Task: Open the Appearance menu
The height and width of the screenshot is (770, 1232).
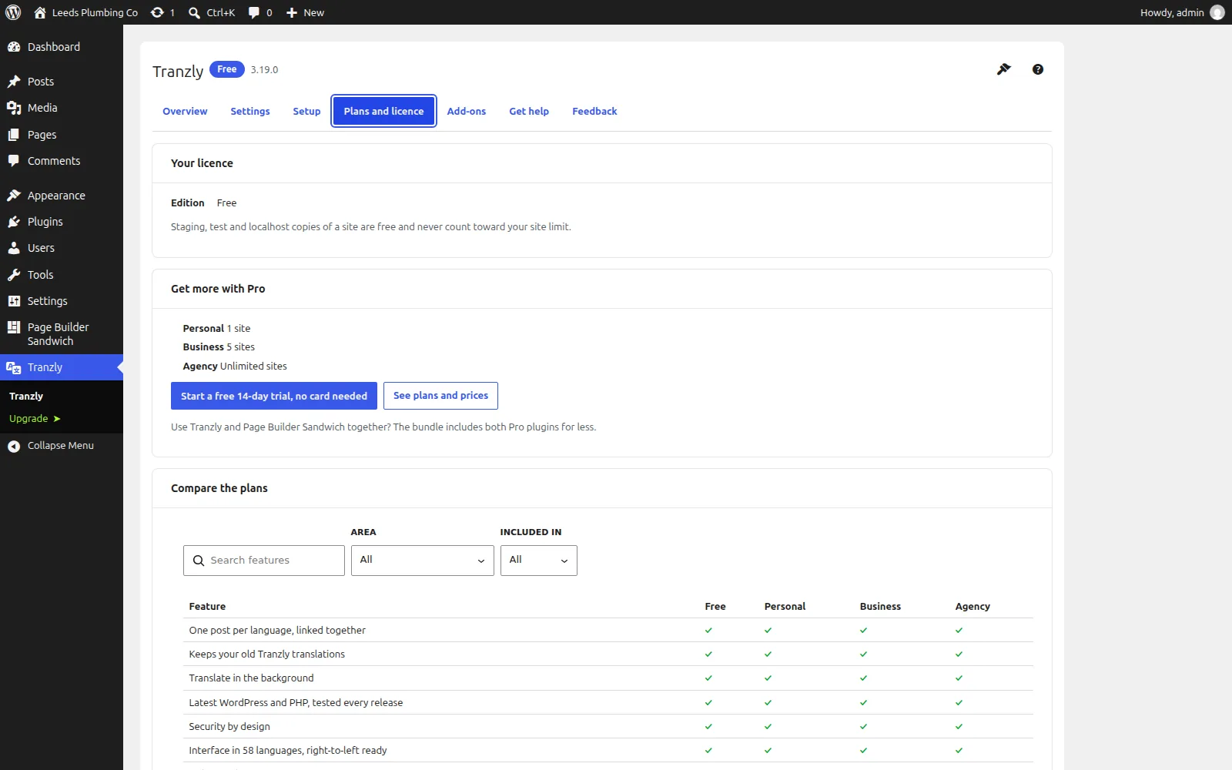Action: (x=62, y=196)
